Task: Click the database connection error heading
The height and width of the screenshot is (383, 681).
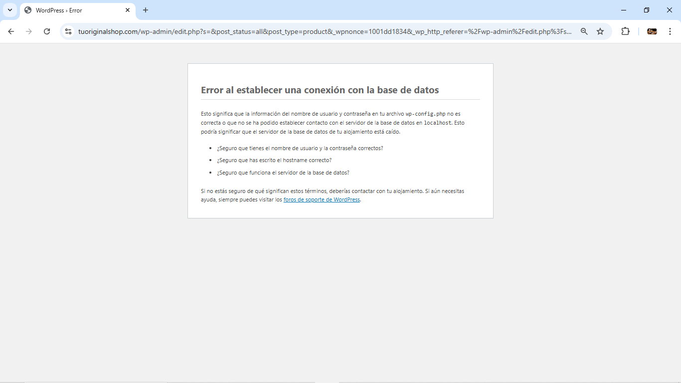Action: pos(320,90)
